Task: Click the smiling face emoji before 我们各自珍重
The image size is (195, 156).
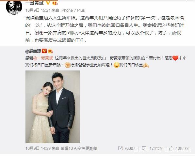Action: [116, 65]
